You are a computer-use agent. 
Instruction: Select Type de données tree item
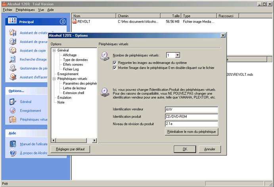[75, 60]
